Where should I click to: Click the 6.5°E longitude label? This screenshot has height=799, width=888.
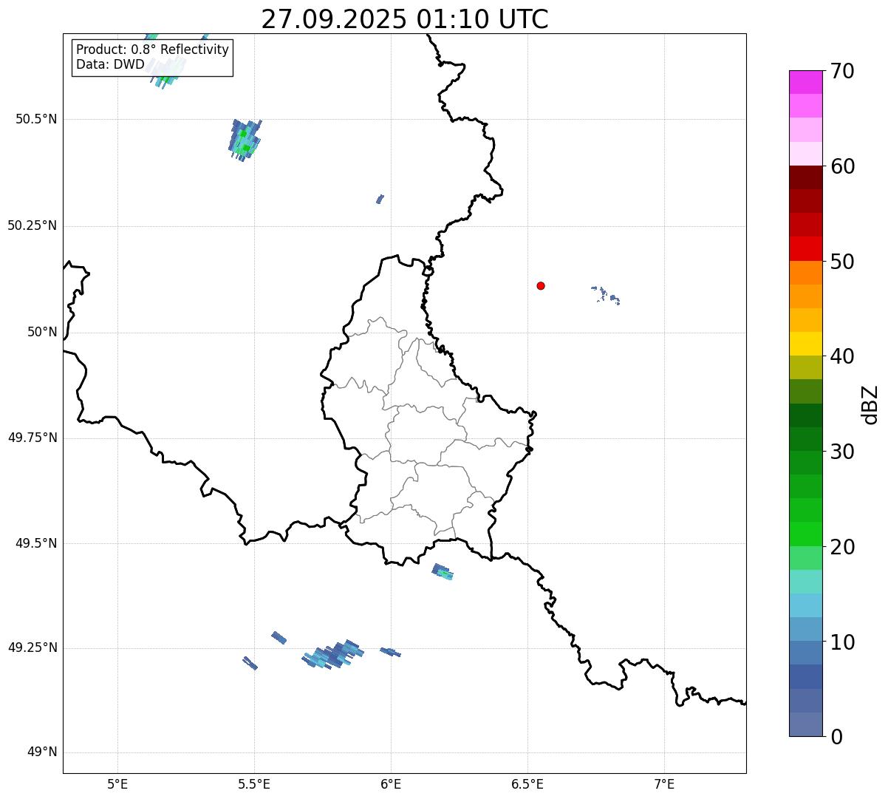[x=527, y=784]
